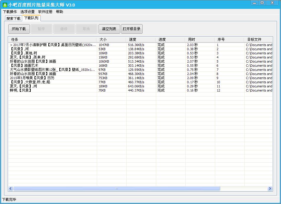Switch to the 搜索下载 tab
The height and width of the screenshot is (204, 281).
tap(14, 18)
